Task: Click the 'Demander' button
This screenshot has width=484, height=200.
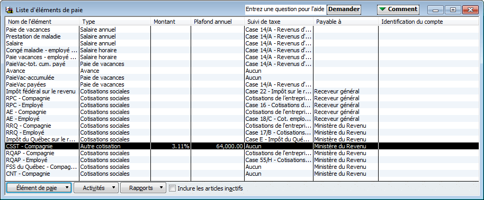Action: [344, 9]
